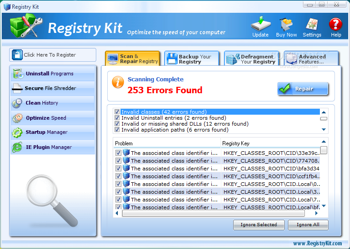The height and width of the screenshot is (249, 350).
Task: Open the Settings icon in header
Action: (x=312, y=24)
